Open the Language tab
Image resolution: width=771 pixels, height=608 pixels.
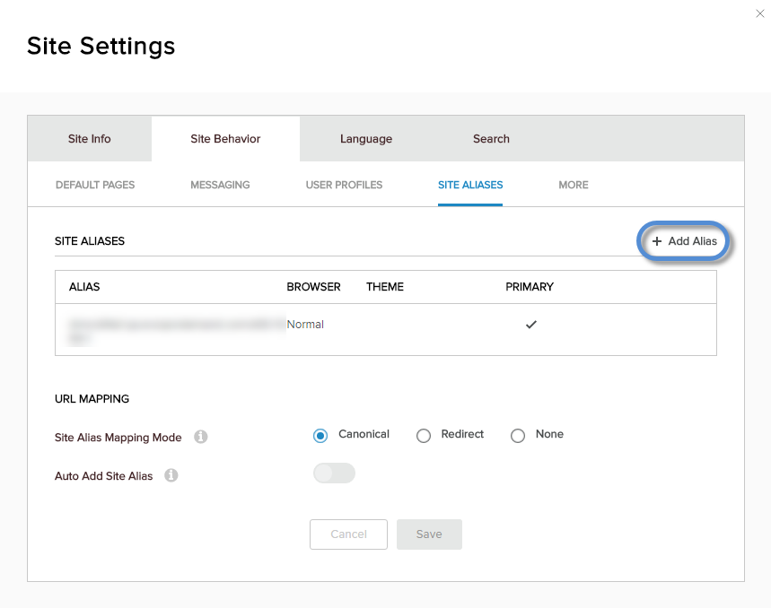(x=365, y=138)
